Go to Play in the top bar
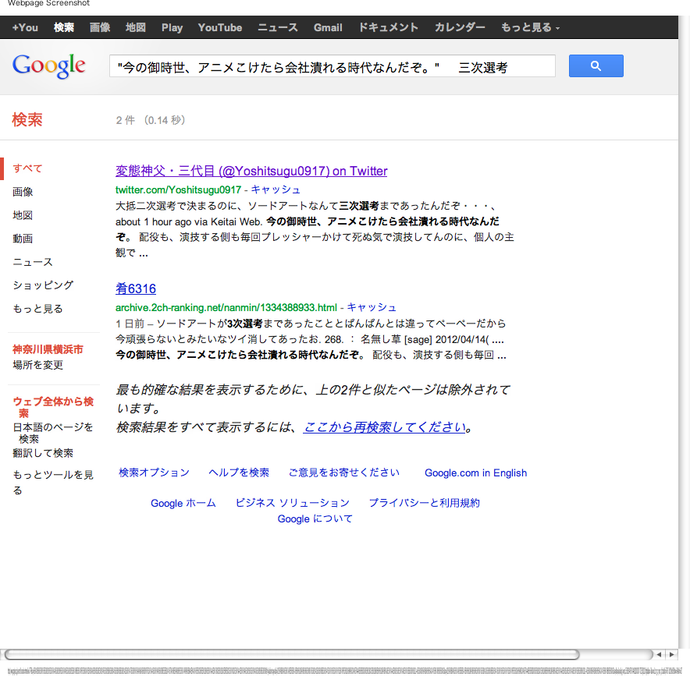The height and width of the screenshot is (676, 690). (x=172, y=28)
